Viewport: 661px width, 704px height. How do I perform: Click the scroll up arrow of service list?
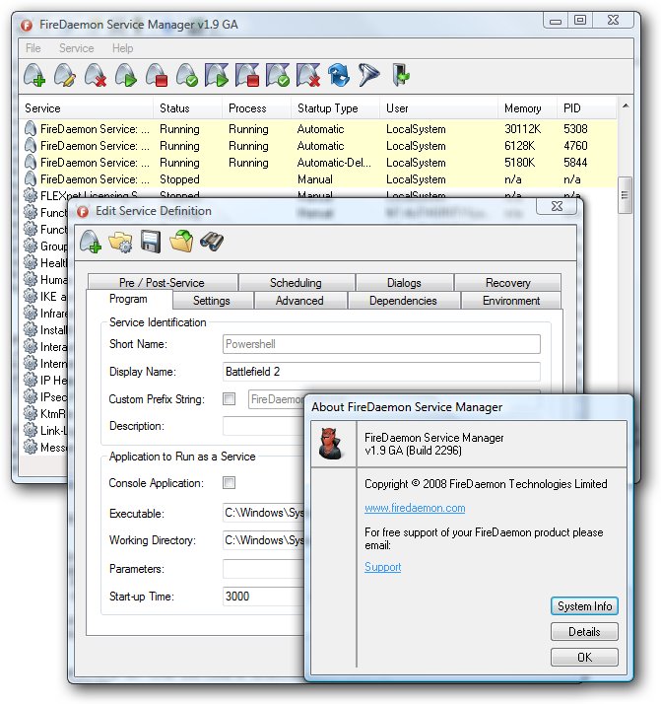[x=626, y=106]
